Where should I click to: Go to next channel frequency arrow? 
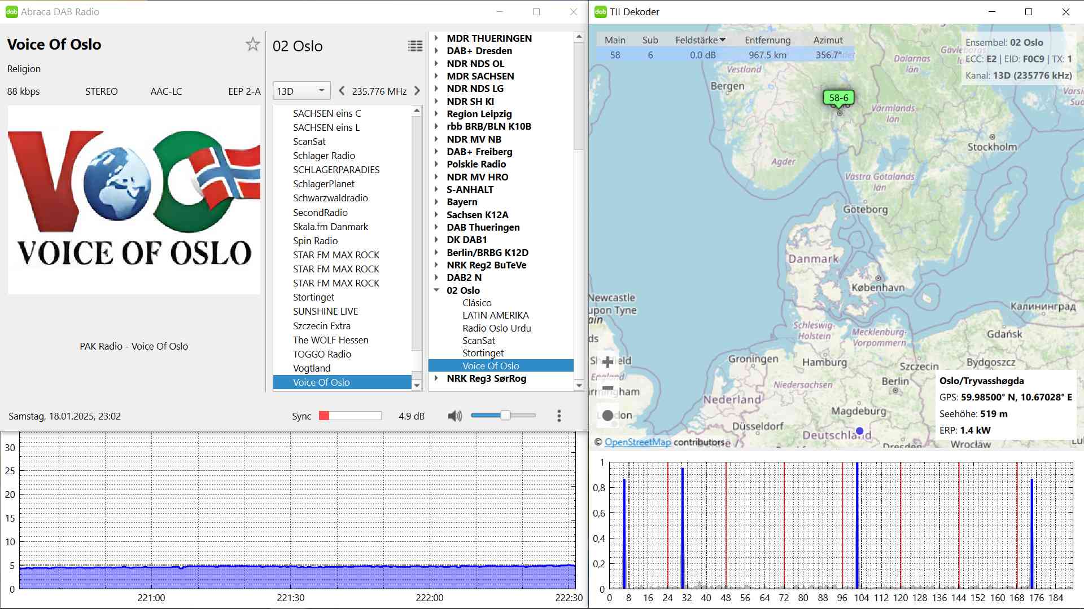click(417, 91)
